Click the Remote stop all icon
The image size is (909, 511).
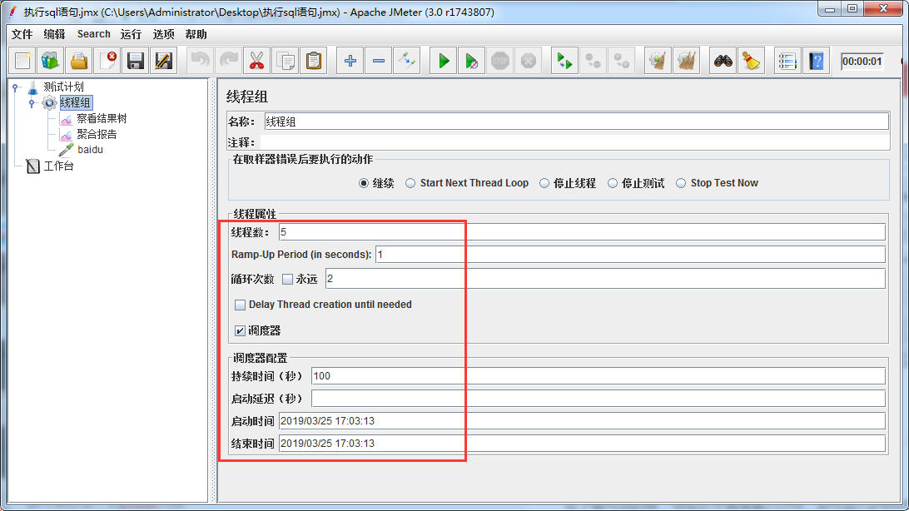pyautogui.click(x=593, y=61)
